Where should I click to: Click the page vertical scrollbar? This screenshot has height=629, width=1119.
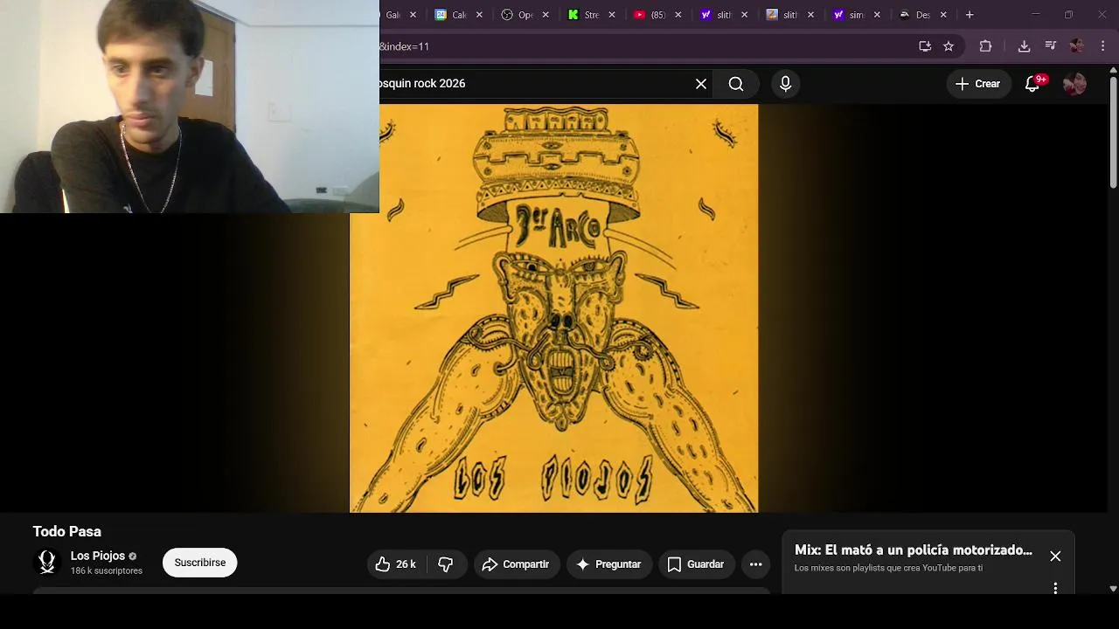(x=1113, y=131)
